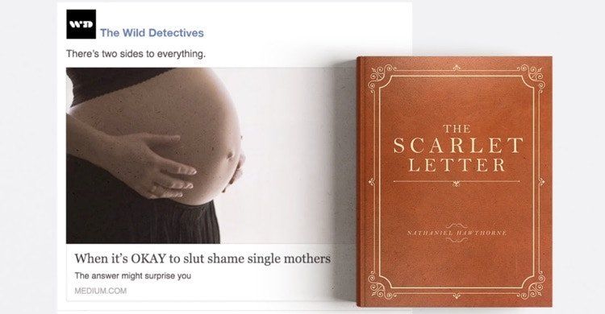Screen dimensions: 605x314
Task: Open the pregnant belly article preview image
Action: 201,155
